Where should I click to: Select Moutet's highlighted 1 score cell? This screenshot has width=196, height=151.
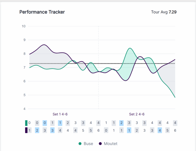coord(129,130)
